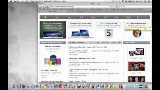160x90 pixels.
Task: Select the Apple - Start tab
Action: coord(53,12)
